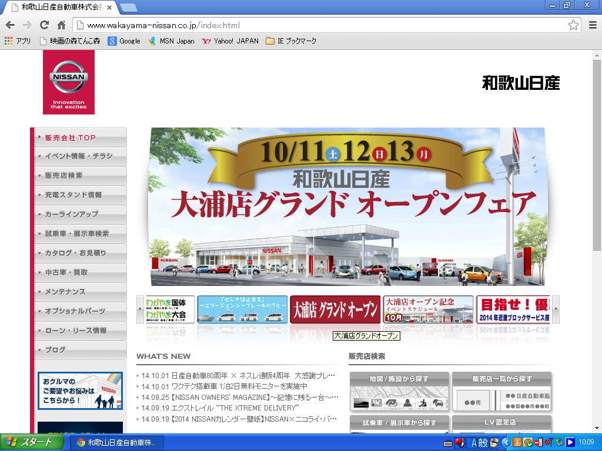Select the わかやま国体 carousel thumbnail
The width and height of the screenshot is (602, 451).
(170, 309)
